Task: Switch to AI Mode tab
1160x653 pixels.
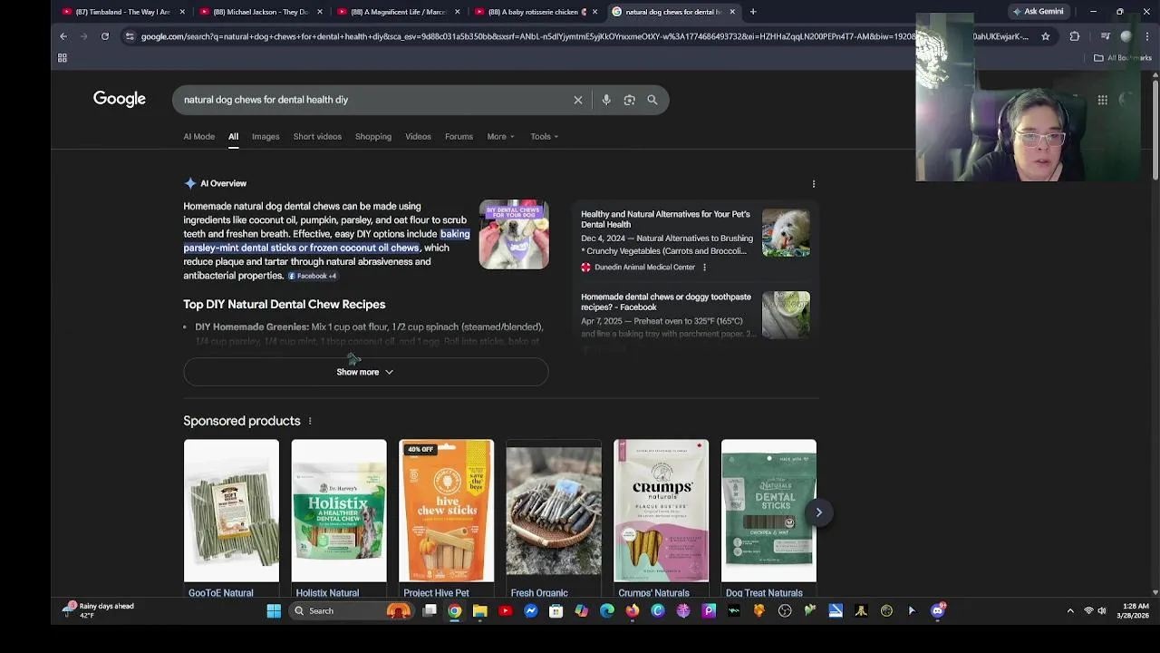Action: tap(199, 137)
